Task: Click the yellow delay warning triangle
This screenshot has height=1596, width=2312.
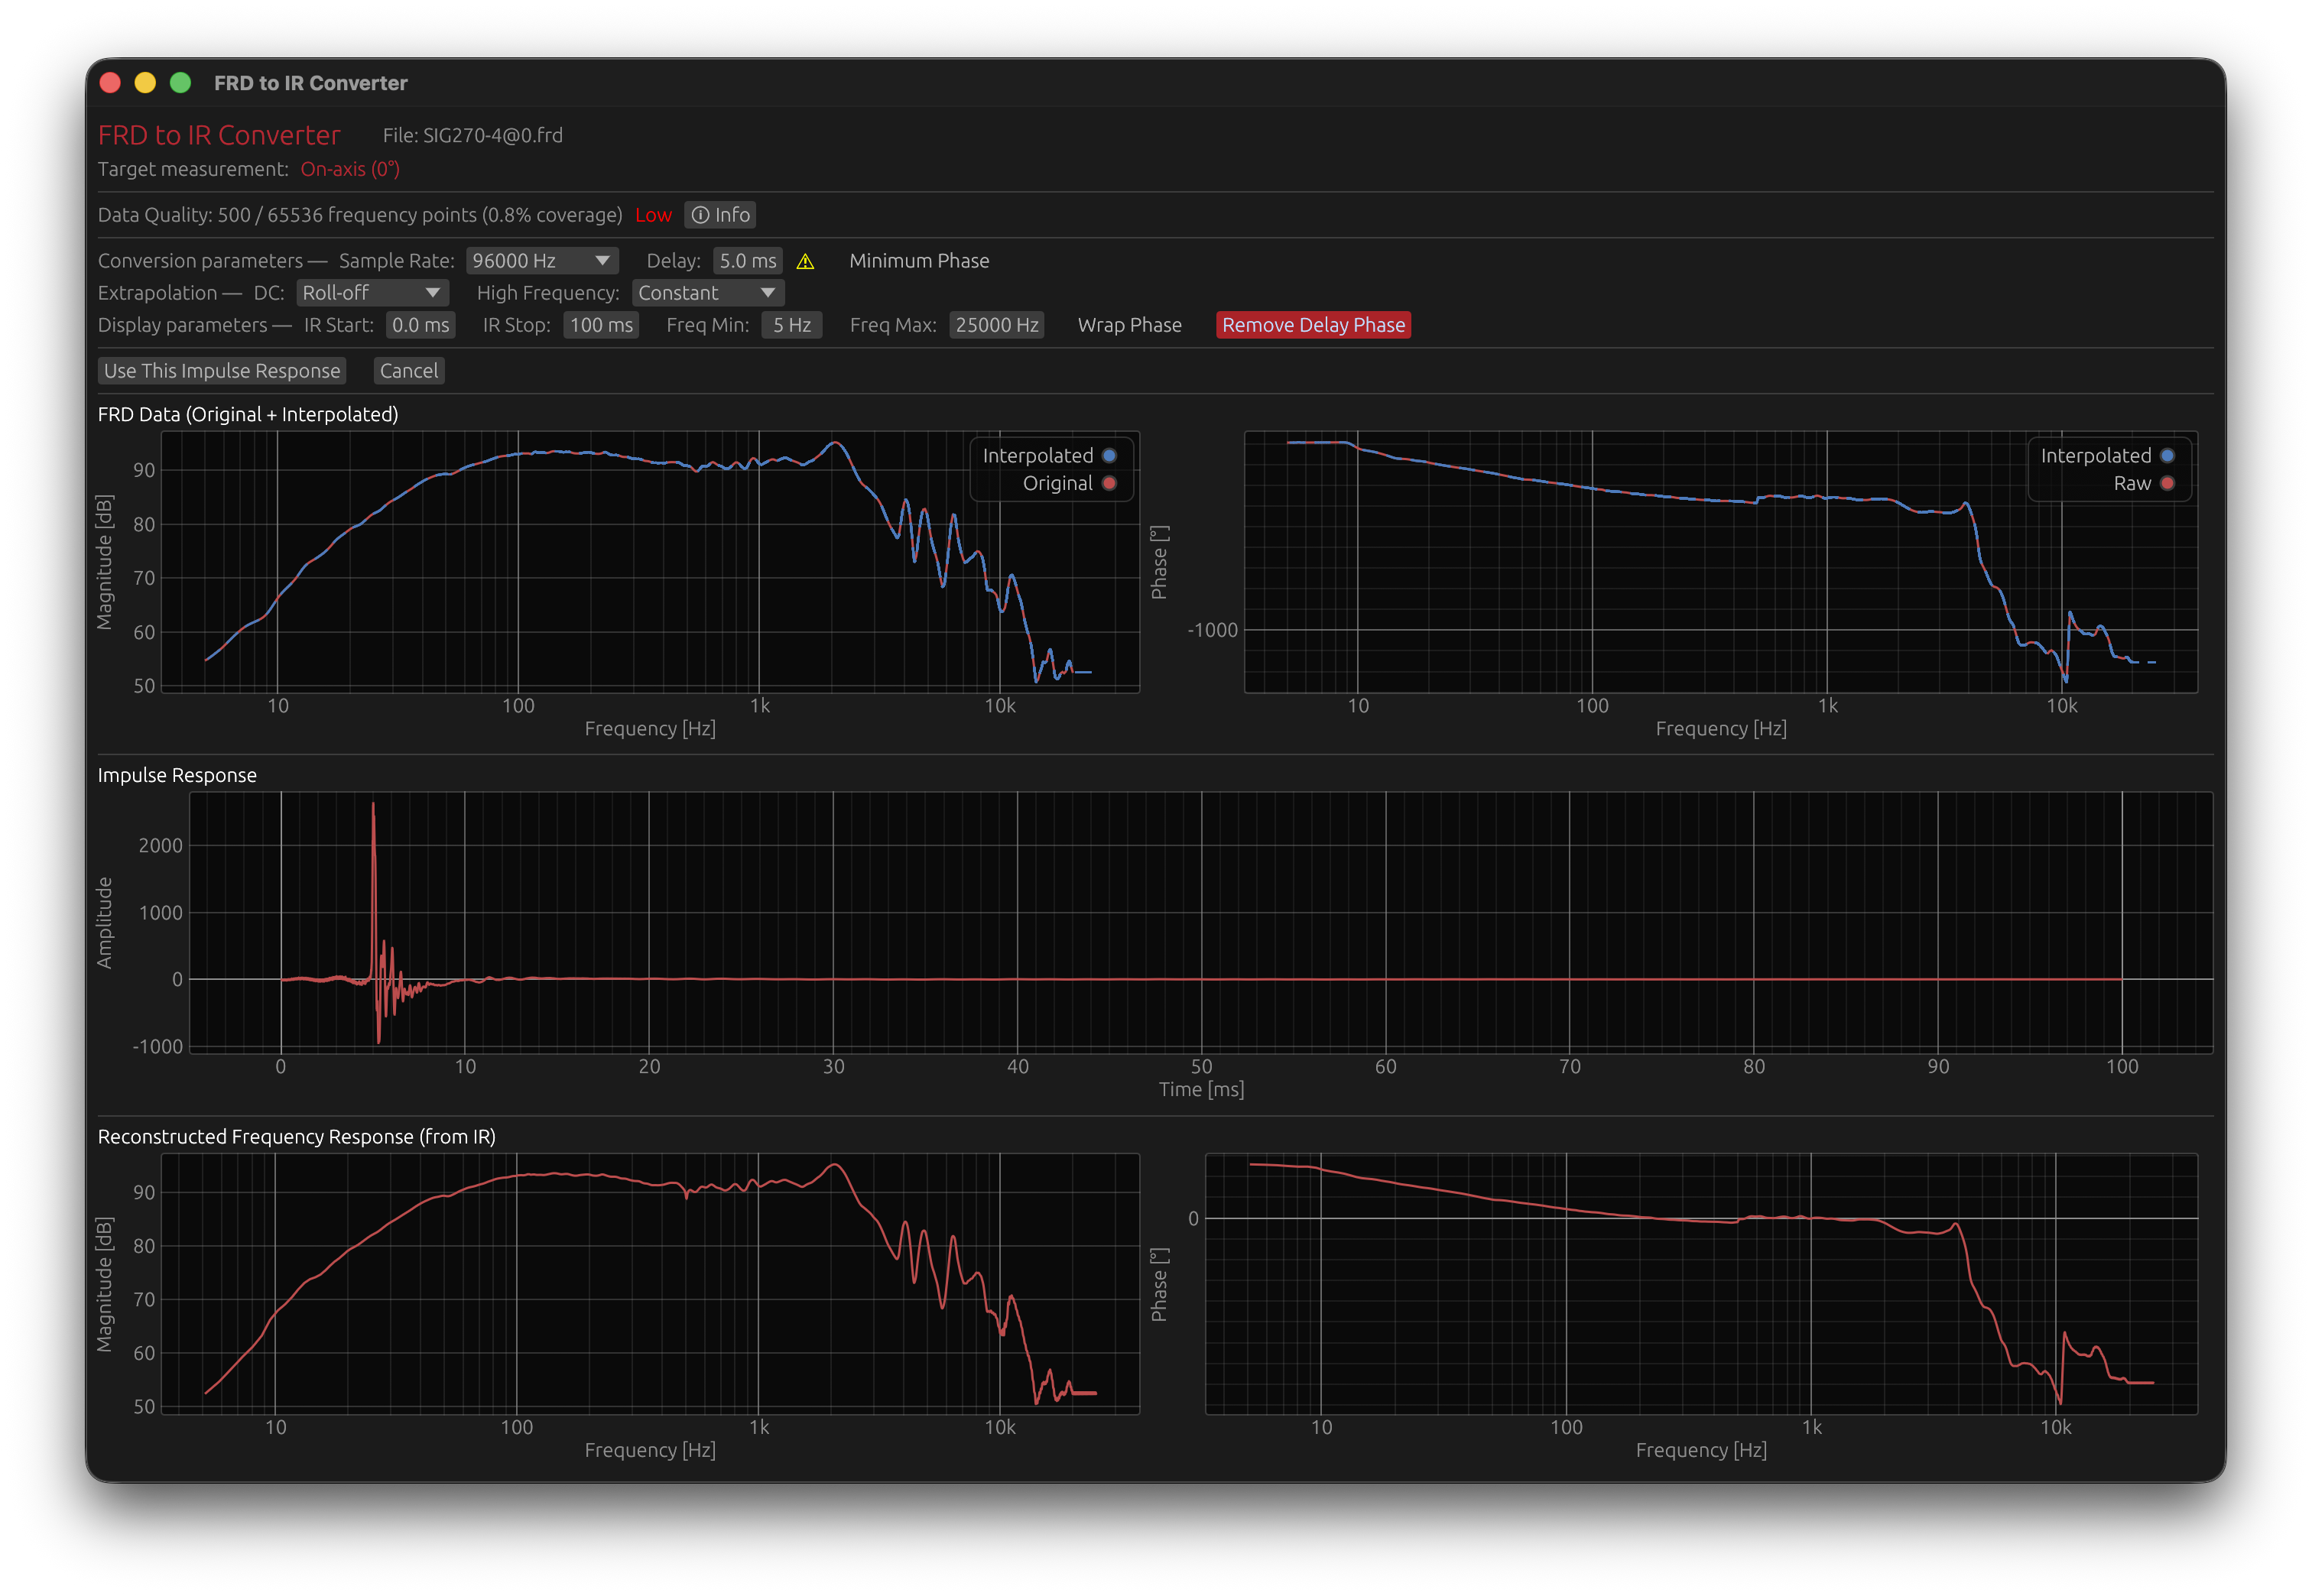Action: click(805, 262)
